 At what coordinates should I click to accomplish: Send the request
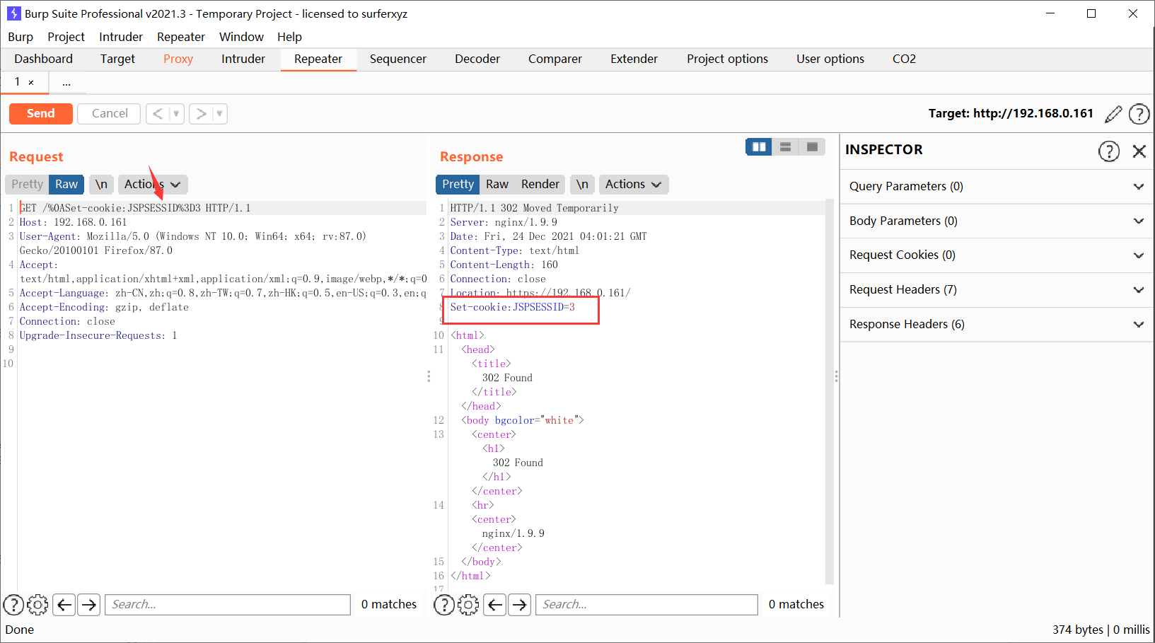tap(41, 114)
